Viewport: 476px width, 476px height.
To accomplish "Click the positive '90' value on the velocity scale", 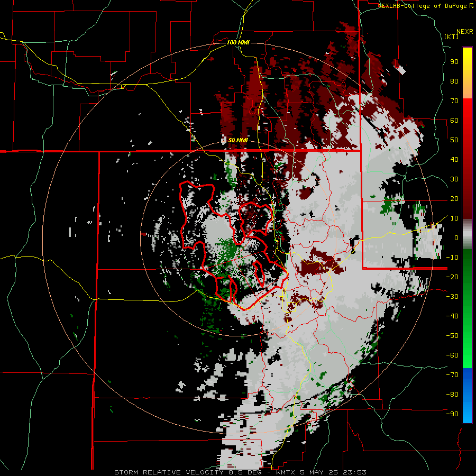I will point(454,62).
